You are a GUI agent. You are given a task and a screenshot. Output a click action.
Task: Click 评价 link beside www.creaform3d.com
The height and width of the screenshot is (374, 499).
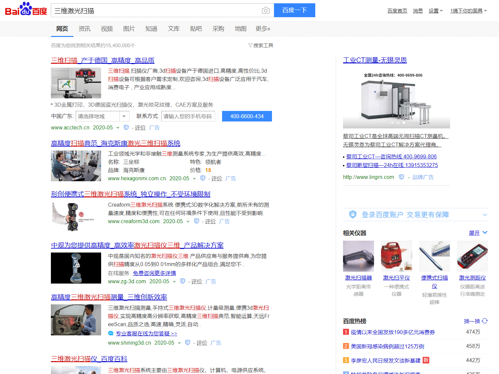[x=210, y=221]
